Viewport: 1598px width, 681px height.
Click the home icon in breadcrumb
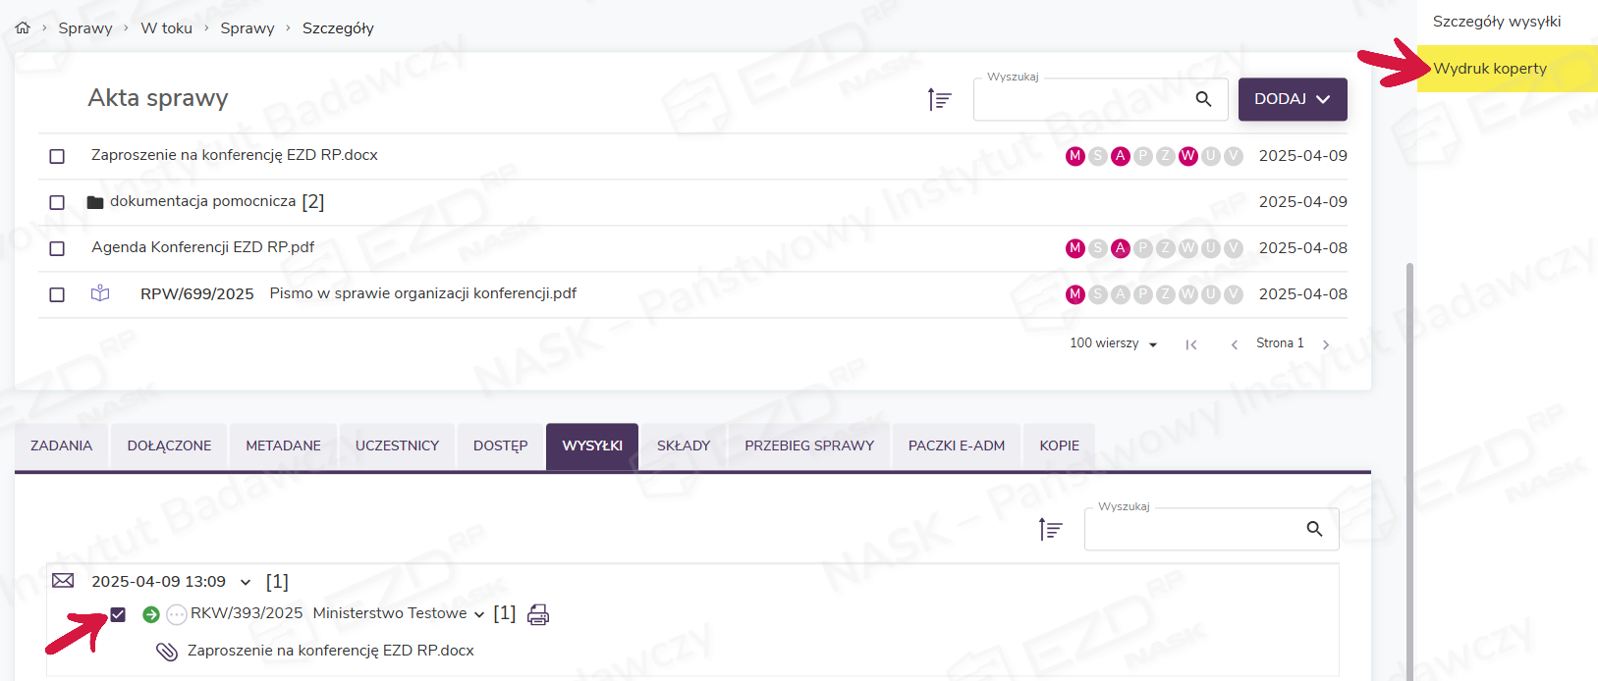tap(23, 28)
